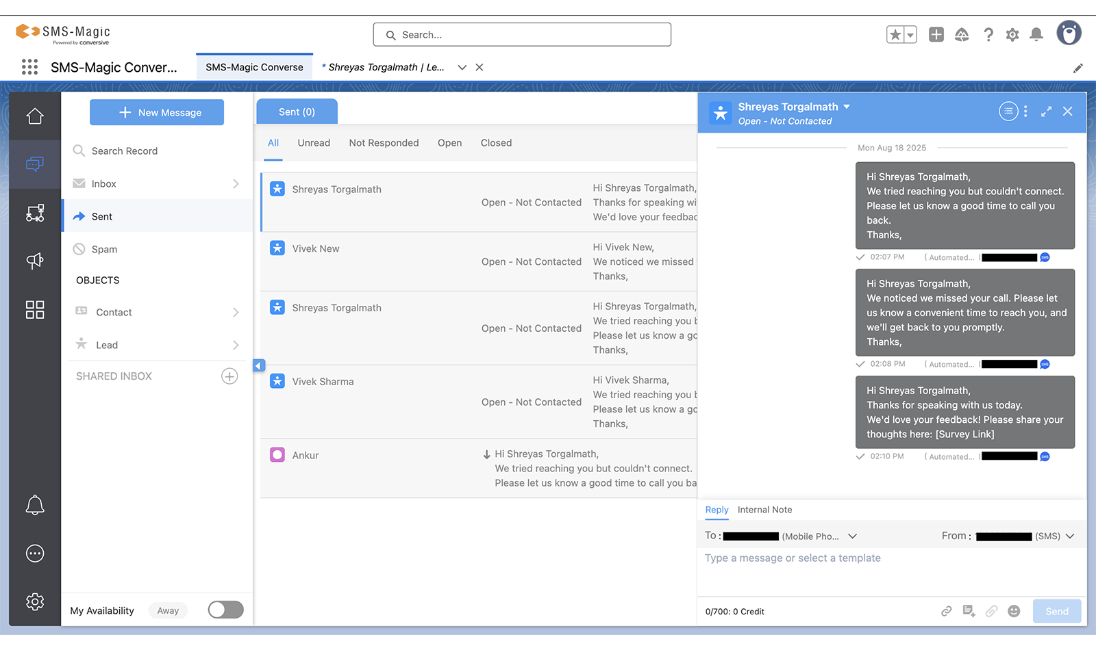The image size is (1096, 650).
Task: Collapse the left folder panel arrow
Action: point(259,365)
